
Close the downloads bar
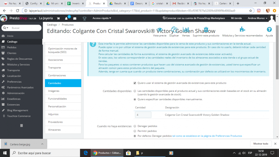tap(275, 144)
